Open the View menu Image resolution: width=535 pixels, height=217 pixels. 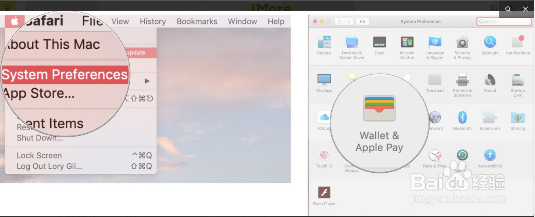point(120,21)
